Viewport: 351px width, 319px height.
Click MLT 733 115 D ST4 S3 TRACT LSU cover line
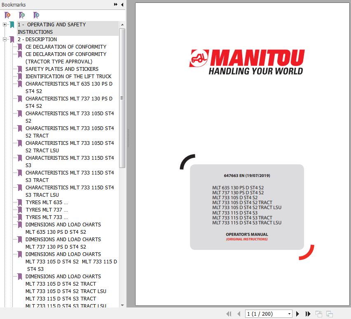pyautogui.click(x=247, y=223)
